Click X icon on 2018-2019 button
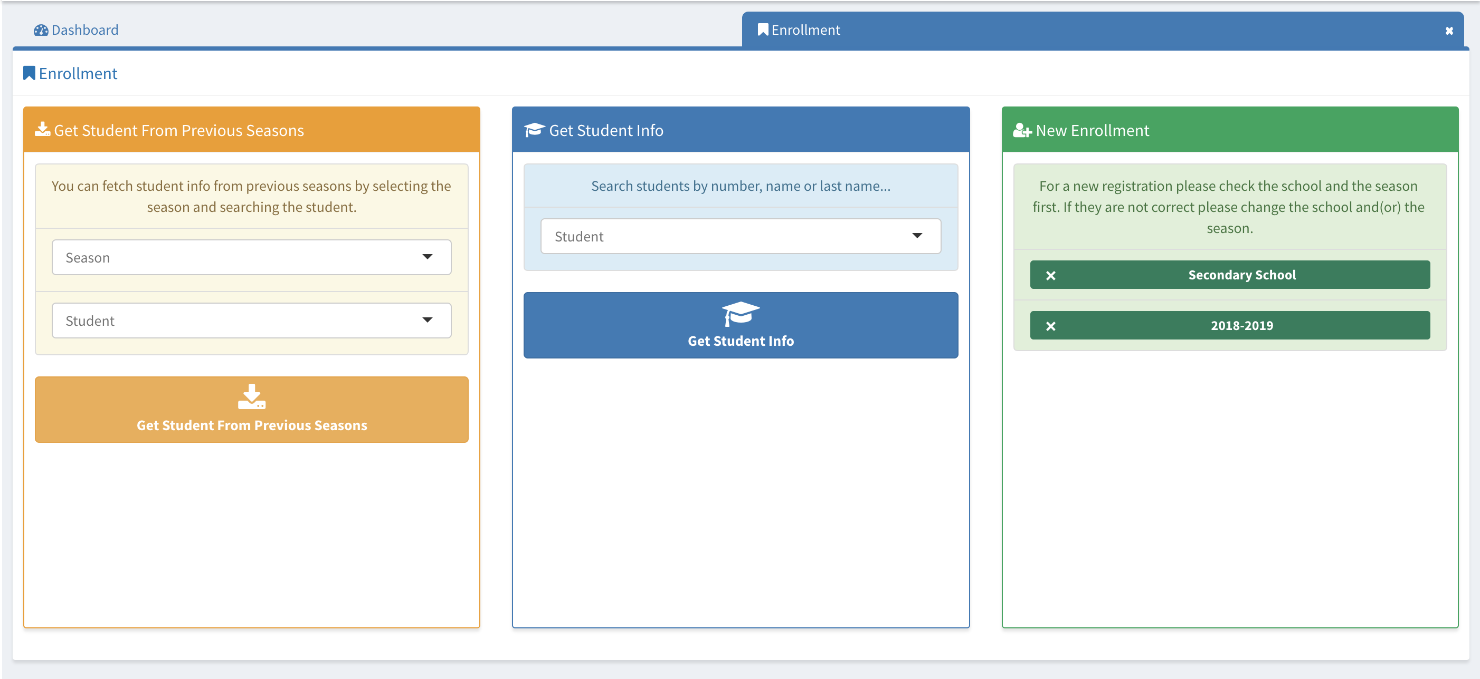The height and width of the screenshot is (679, 1480). [1050, 326]
